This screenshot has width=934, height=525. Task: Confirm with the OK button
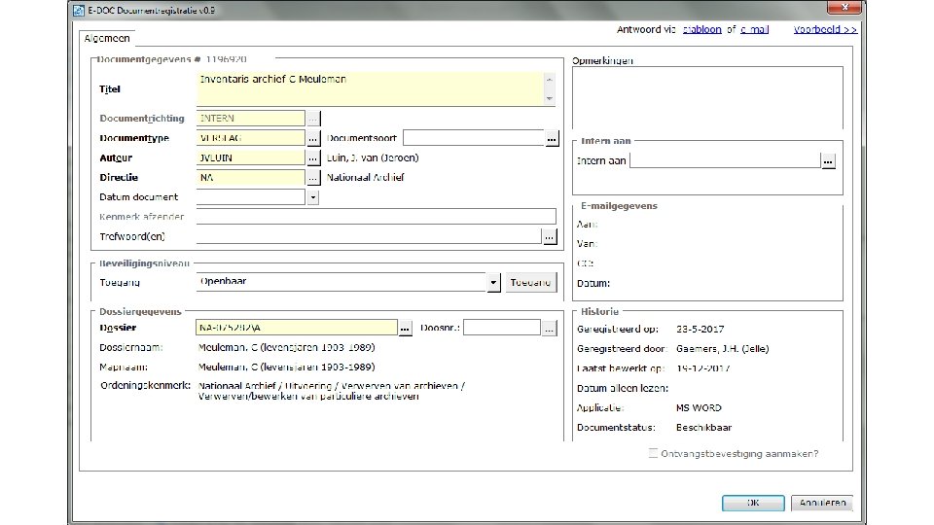click(x=753, y=503)
